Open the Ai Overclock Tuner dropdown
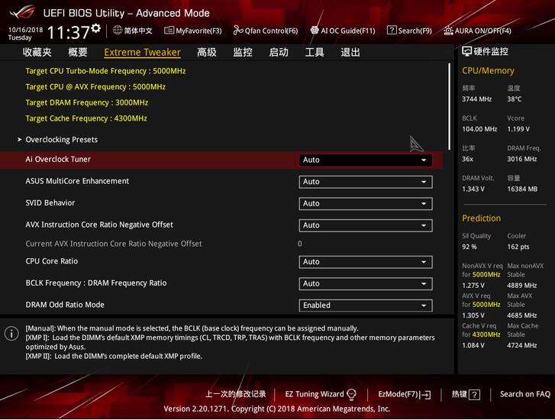 [x=365, y=160]
